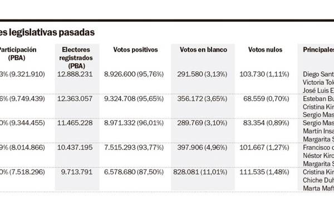Click the 397.906 (4,96%) blank votes value
The height and width of the screenshot is (203, 334).
(202, 147)
